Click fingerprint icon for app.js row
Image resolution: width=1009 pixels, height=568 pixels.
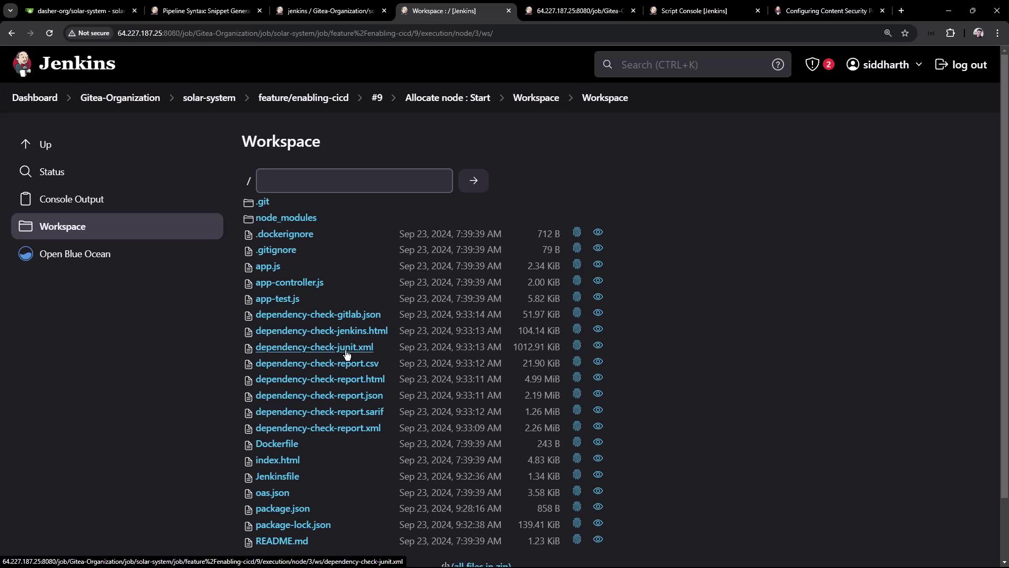pos(576,265)
